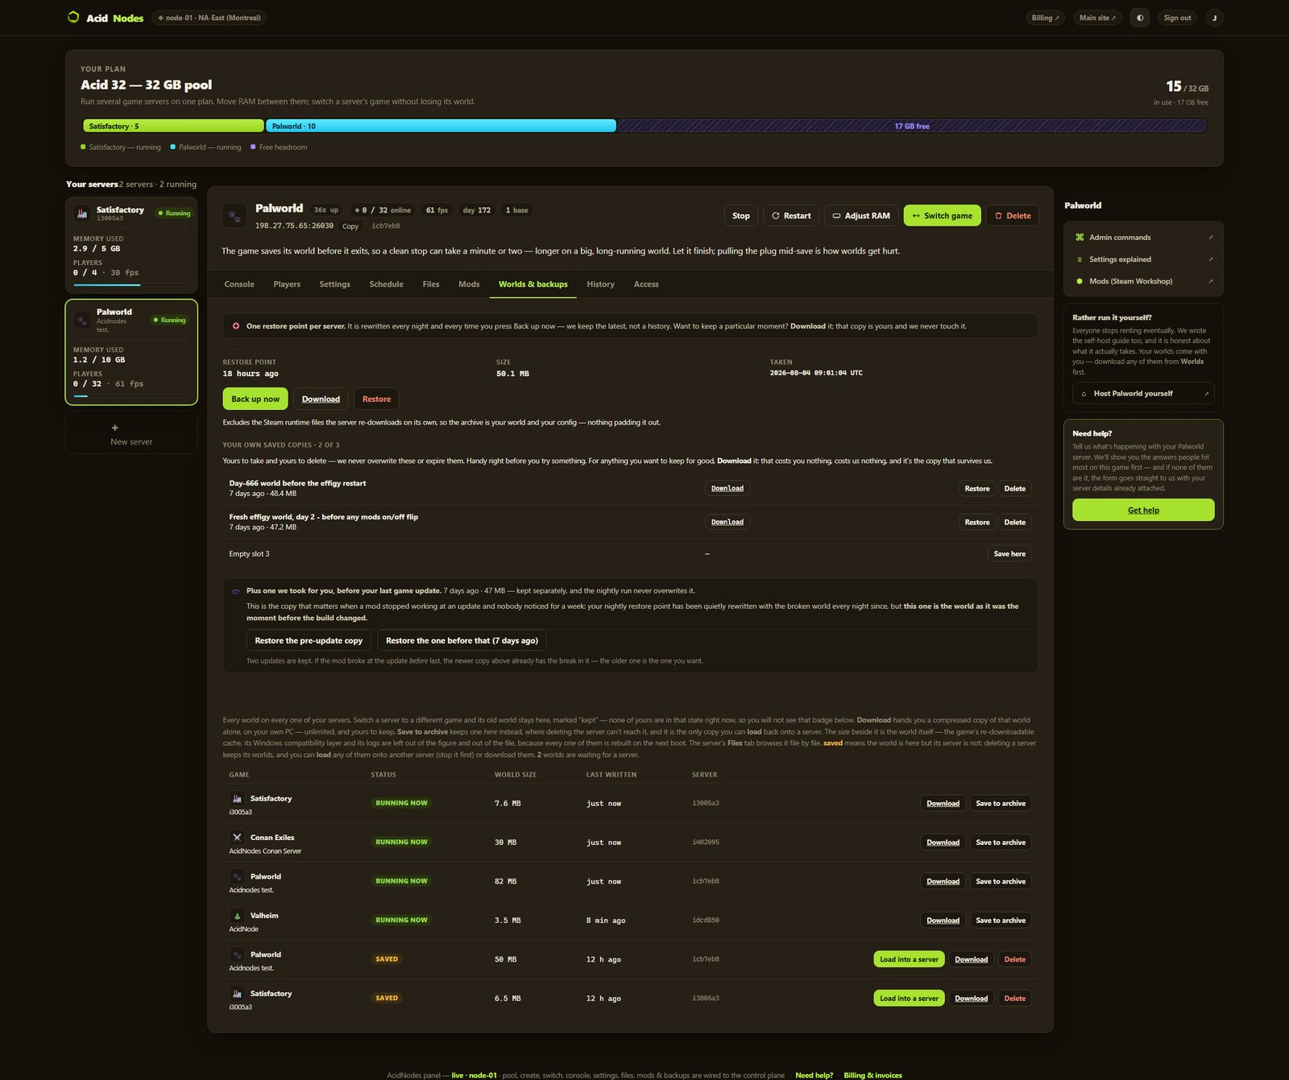
Task: Download the Fresh effigy world copy
Action: click(727, 522)
